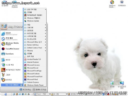
Task: Open Windows 카탈로그 entry
Action: click(x=35, y=18)
